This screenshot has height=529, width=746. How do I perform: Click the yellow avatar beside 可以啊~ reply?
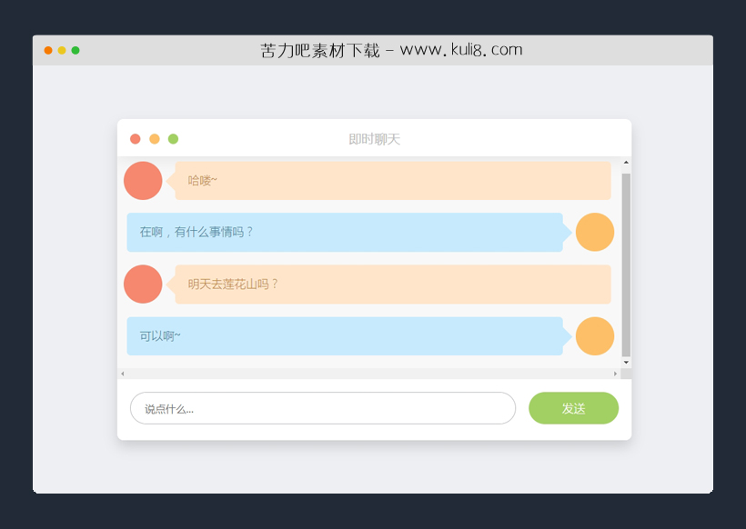[594, 336]
